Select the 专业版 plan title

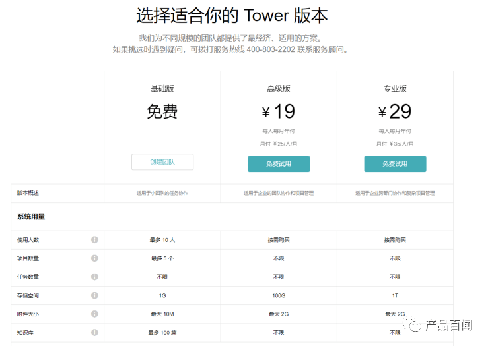(396, 88)
